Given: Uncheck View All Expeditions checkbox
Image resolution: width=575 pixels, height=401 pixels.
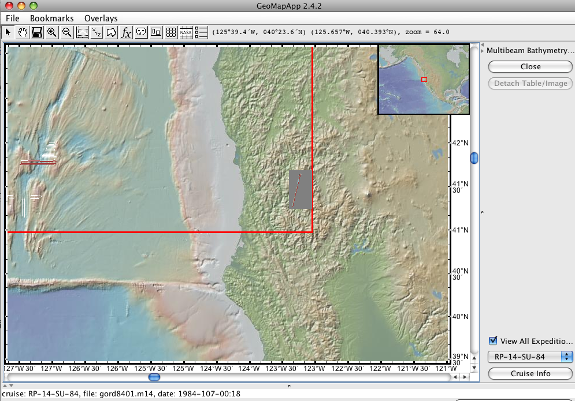Looking at the screenshot, I should 493,341.
